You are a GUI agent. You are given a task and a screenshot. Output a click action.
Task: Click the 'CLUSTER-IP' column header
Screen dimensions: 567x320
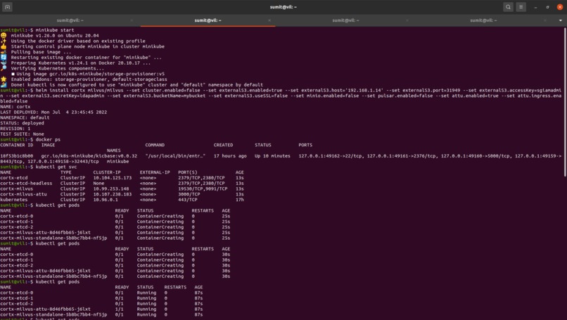(107, 172)
